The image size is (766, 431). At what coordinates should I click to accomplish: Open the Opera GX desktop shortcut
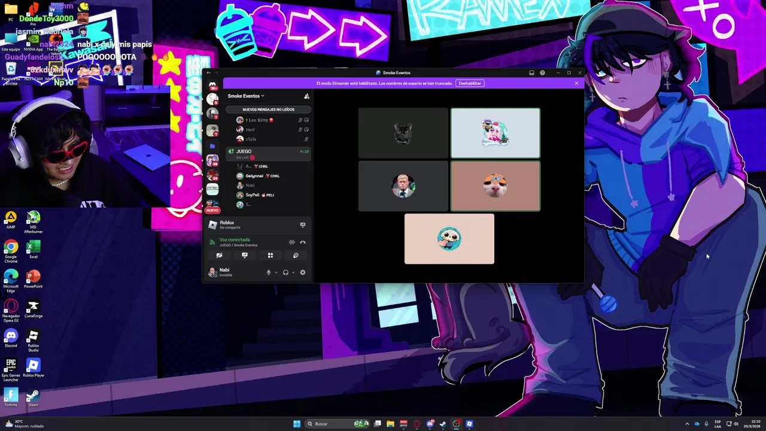click(11, 311)
